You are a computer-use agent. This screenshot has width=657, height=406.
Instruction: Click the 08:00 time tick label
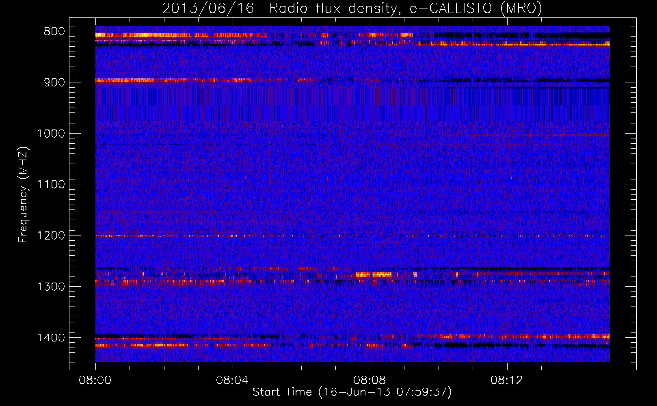coord(95,380)
